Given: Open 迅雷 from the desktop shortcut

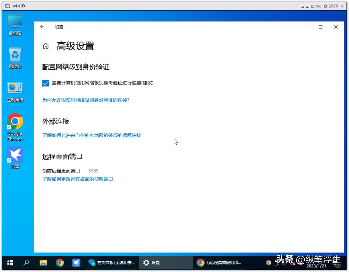Looking at the screenshot, I should click(15, 155).
